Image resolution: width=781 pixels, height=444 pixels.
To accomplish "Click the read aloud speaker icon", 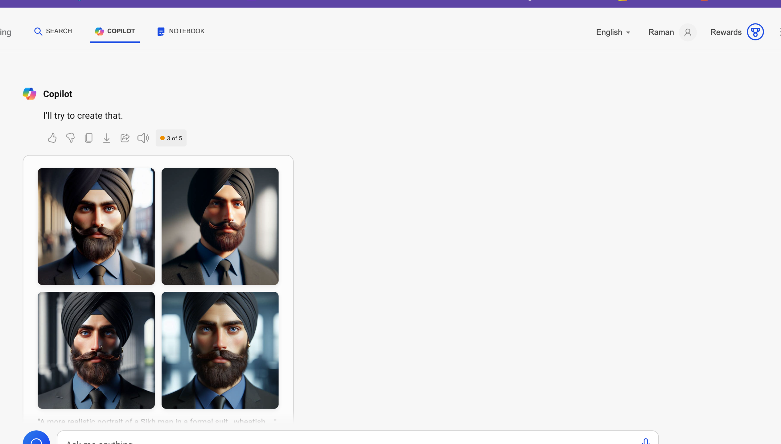I will (x=143, y=138).
